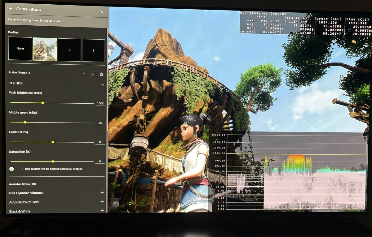Viewport: 372px width, 237px height.
Task: Click the info icon about profiles
Action: click(x=12, y=169)
